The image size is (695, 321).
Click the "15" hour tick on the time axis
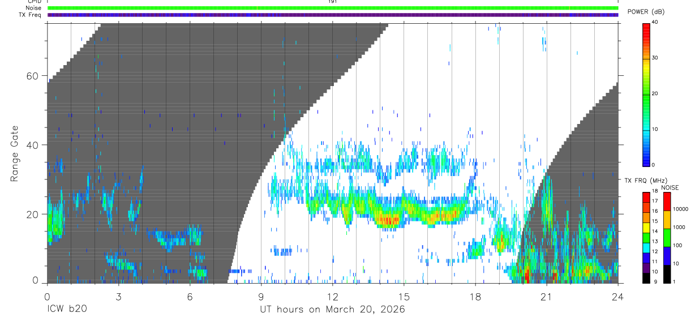pos(404,296)
